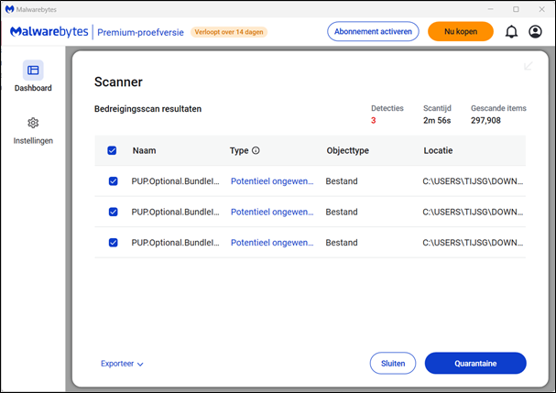Click the info icon next to Type
The height and width of the screenshot is (393, 556).
[256, 150]
